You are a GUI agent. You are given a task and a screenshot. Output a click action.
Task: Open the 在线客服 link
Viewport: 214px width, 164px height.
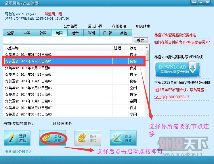119,26
